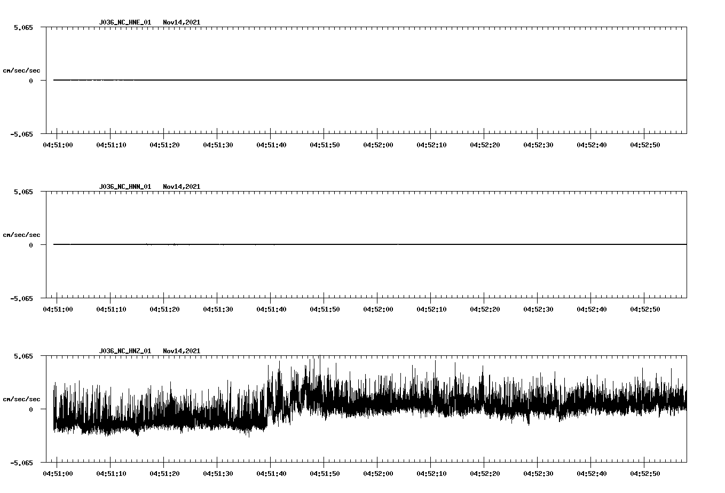Select the J036_NC_HNE_01 plot title
The width and height of the screenshot is (725, 493).
coord(125,22)
